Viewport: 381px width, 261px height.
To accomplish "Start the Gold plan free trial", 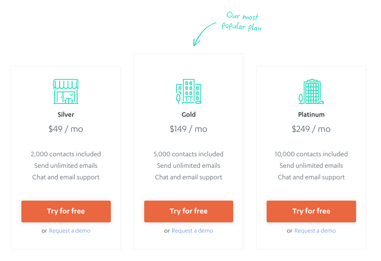I will click(x=189, y=211).
